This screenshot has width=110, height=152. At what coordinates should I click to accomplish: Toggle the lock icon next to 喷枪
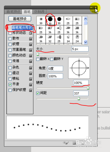click(31, 79)
